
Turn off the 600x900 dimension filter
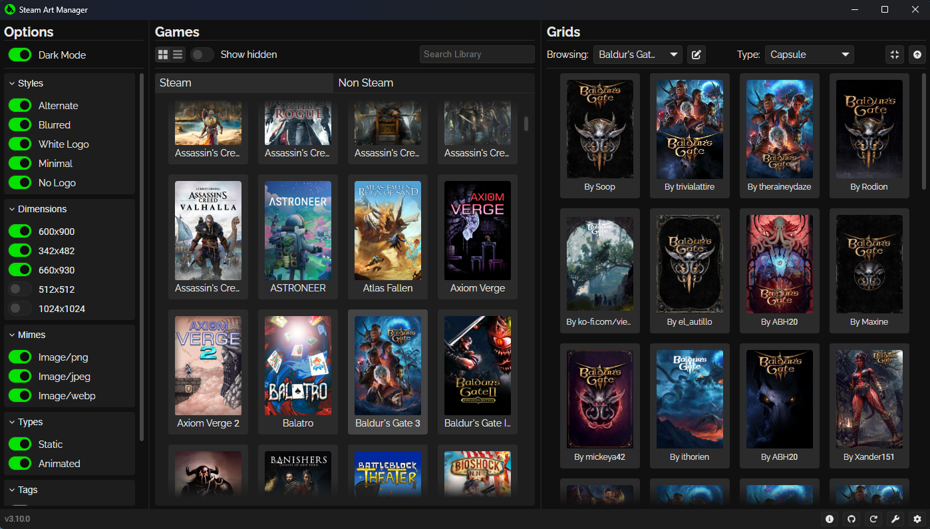pyautogui.click(x=20, y=232)
